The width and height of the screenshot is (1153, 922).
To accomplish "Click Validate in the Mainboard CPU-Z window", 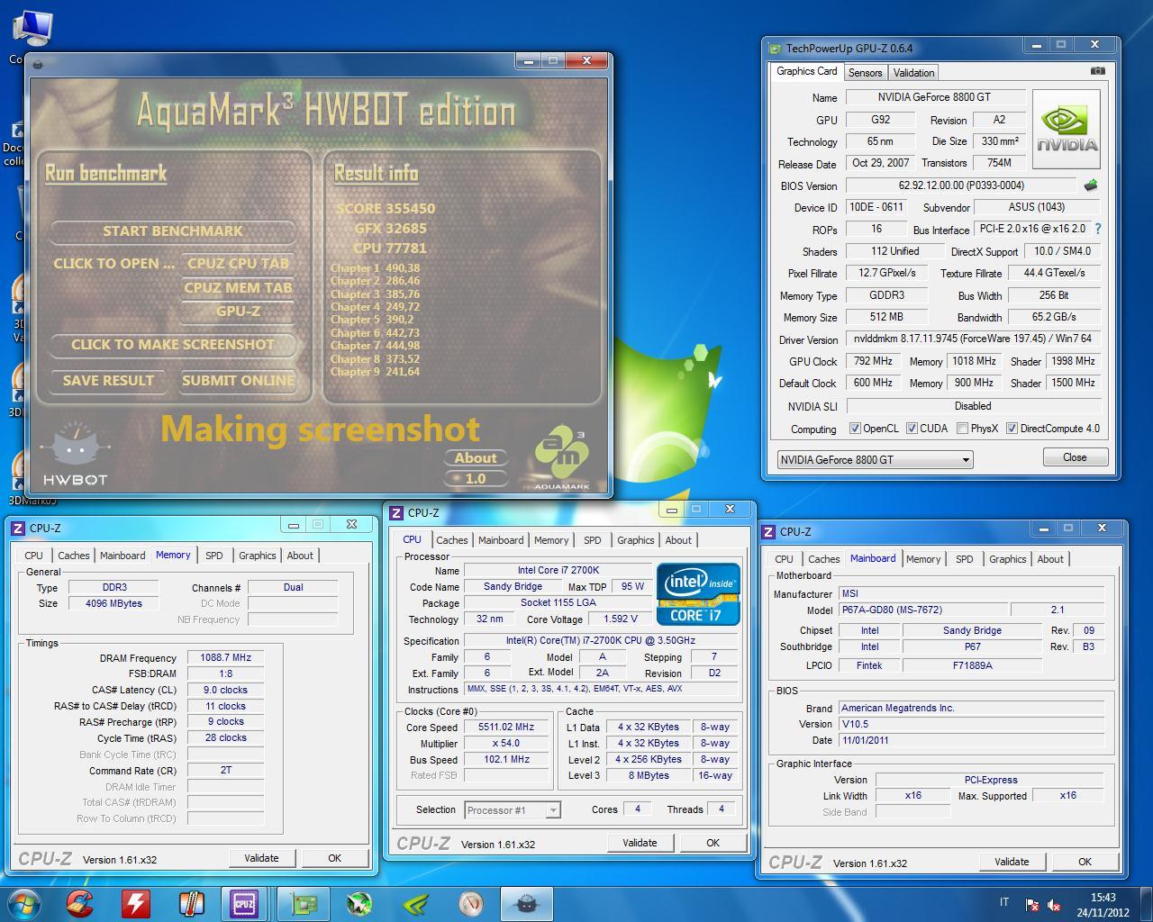I will [x=1012, y=862].
